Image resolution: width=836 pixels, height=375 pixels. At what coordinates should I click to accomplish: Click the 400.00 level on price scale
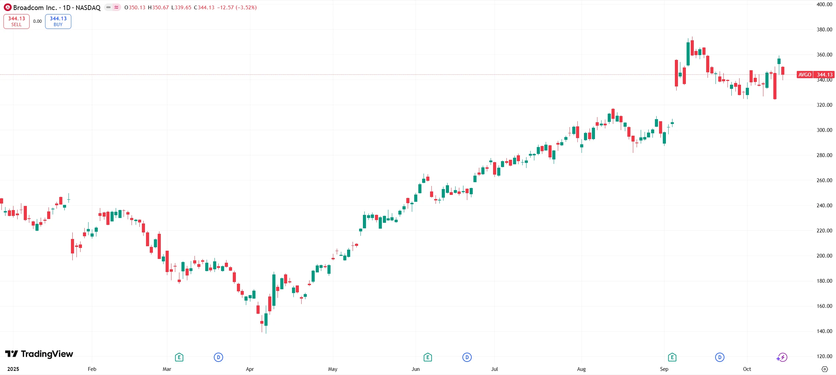(824, 4)
